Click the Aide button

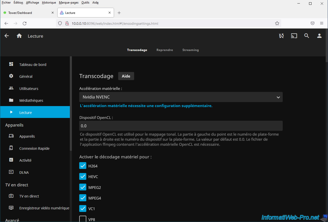click(126, 76)
